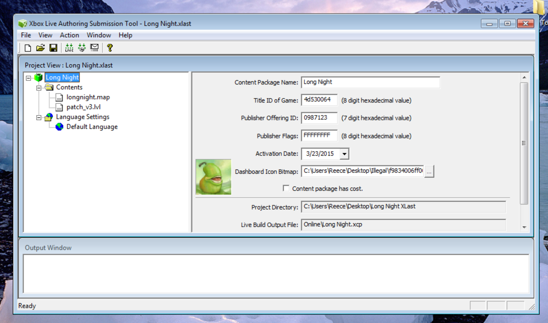This screenshot has height=323, width=548.
Task: Click the Dashboard Icon Bitmap path field
Action: 362,171
